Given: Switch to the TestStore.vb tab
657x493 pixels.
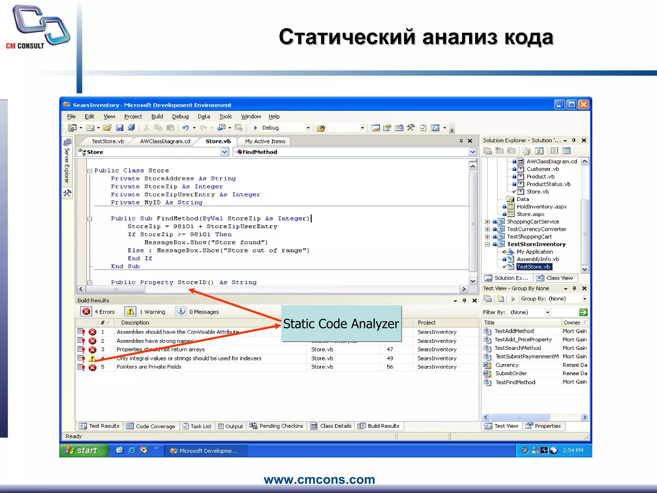Looking at the screenshot, I should (x=108, y=141).
